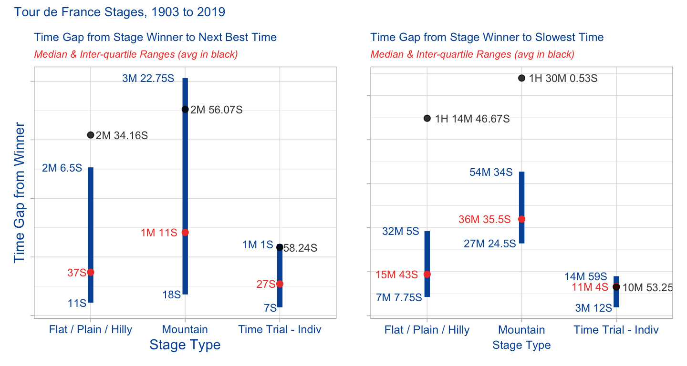This screenshot has height=366, width=687.
Task: Select the red median dot labeled 1M 11S
Action: point(185,233)
